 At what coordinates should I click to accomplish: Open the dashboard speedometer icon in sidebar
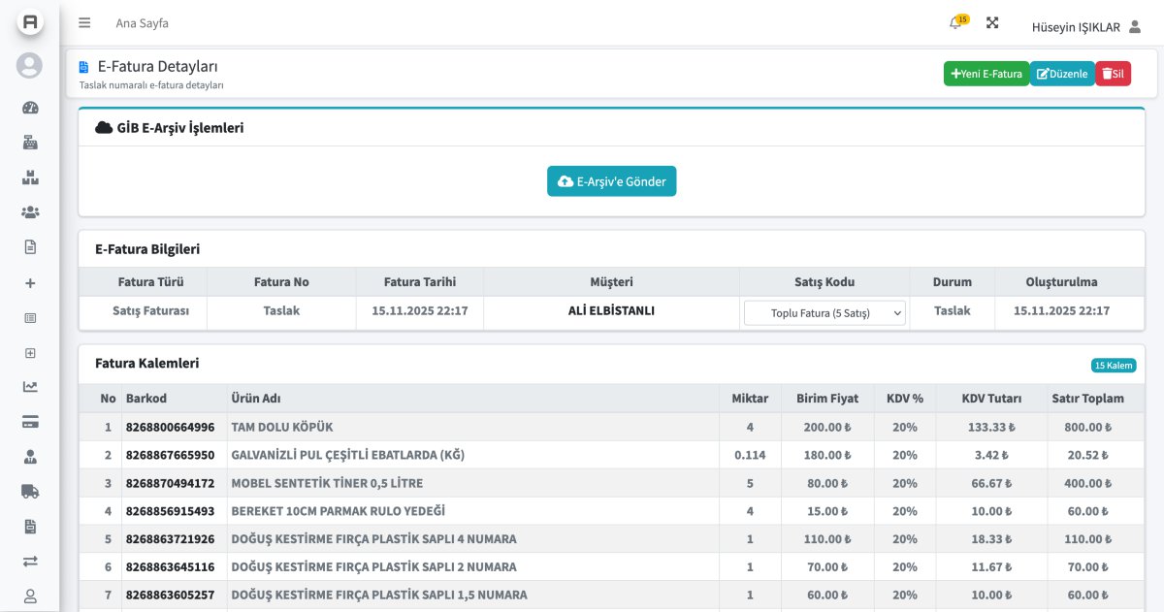point(30,108)
